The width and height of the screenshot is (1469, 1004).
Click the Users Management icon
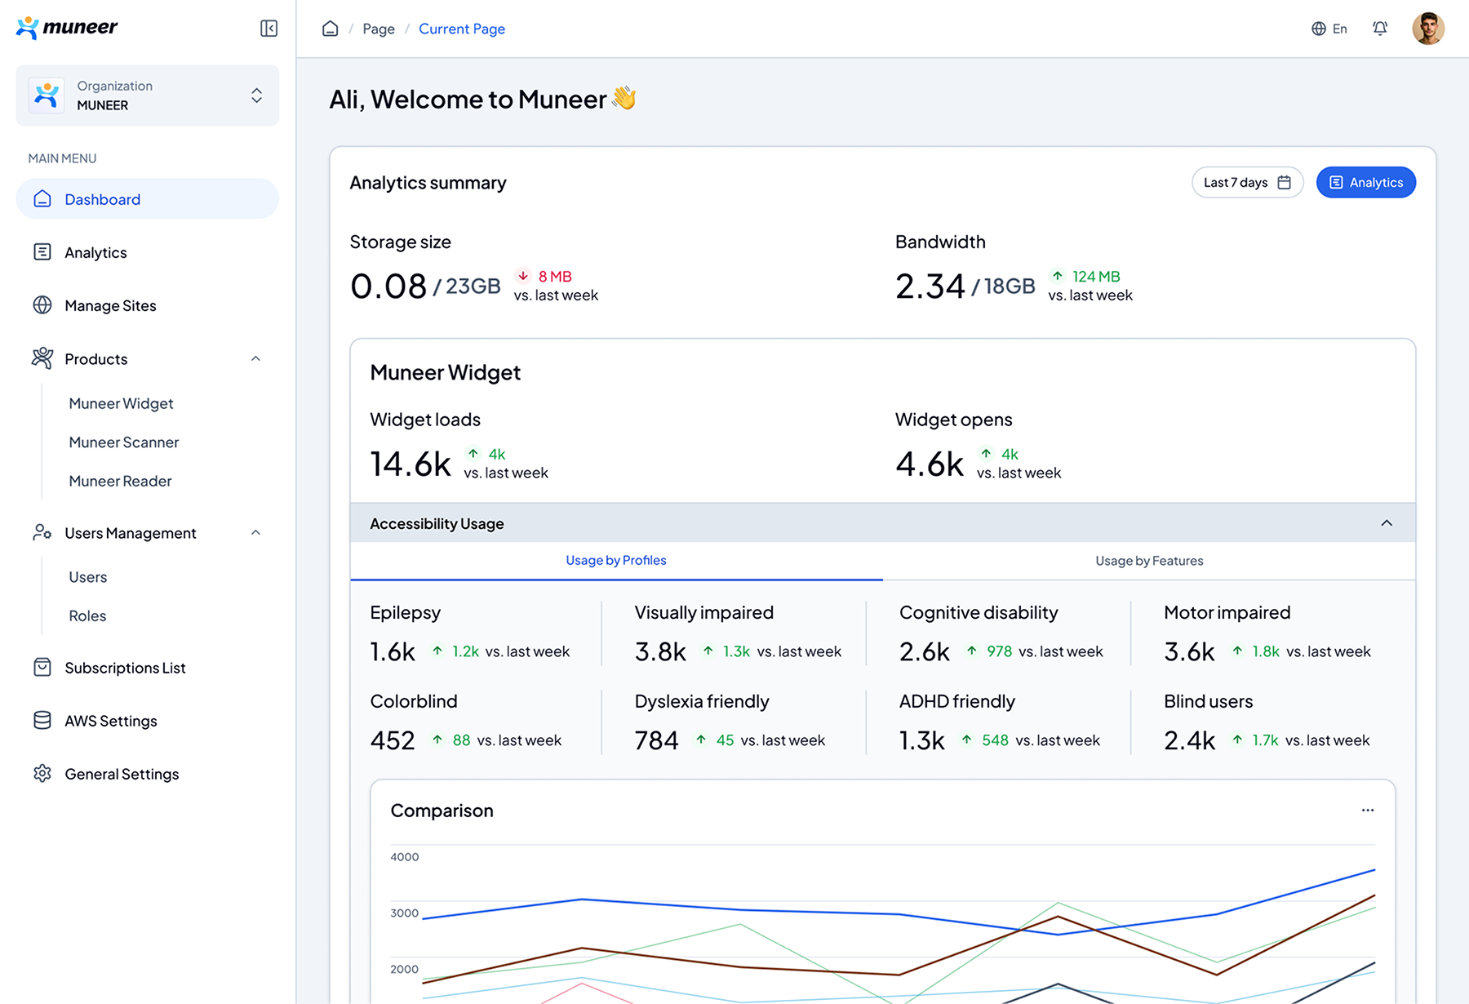click(x=42, y=533)
